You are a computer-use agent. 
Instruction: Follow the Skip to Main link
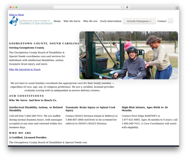16,15
